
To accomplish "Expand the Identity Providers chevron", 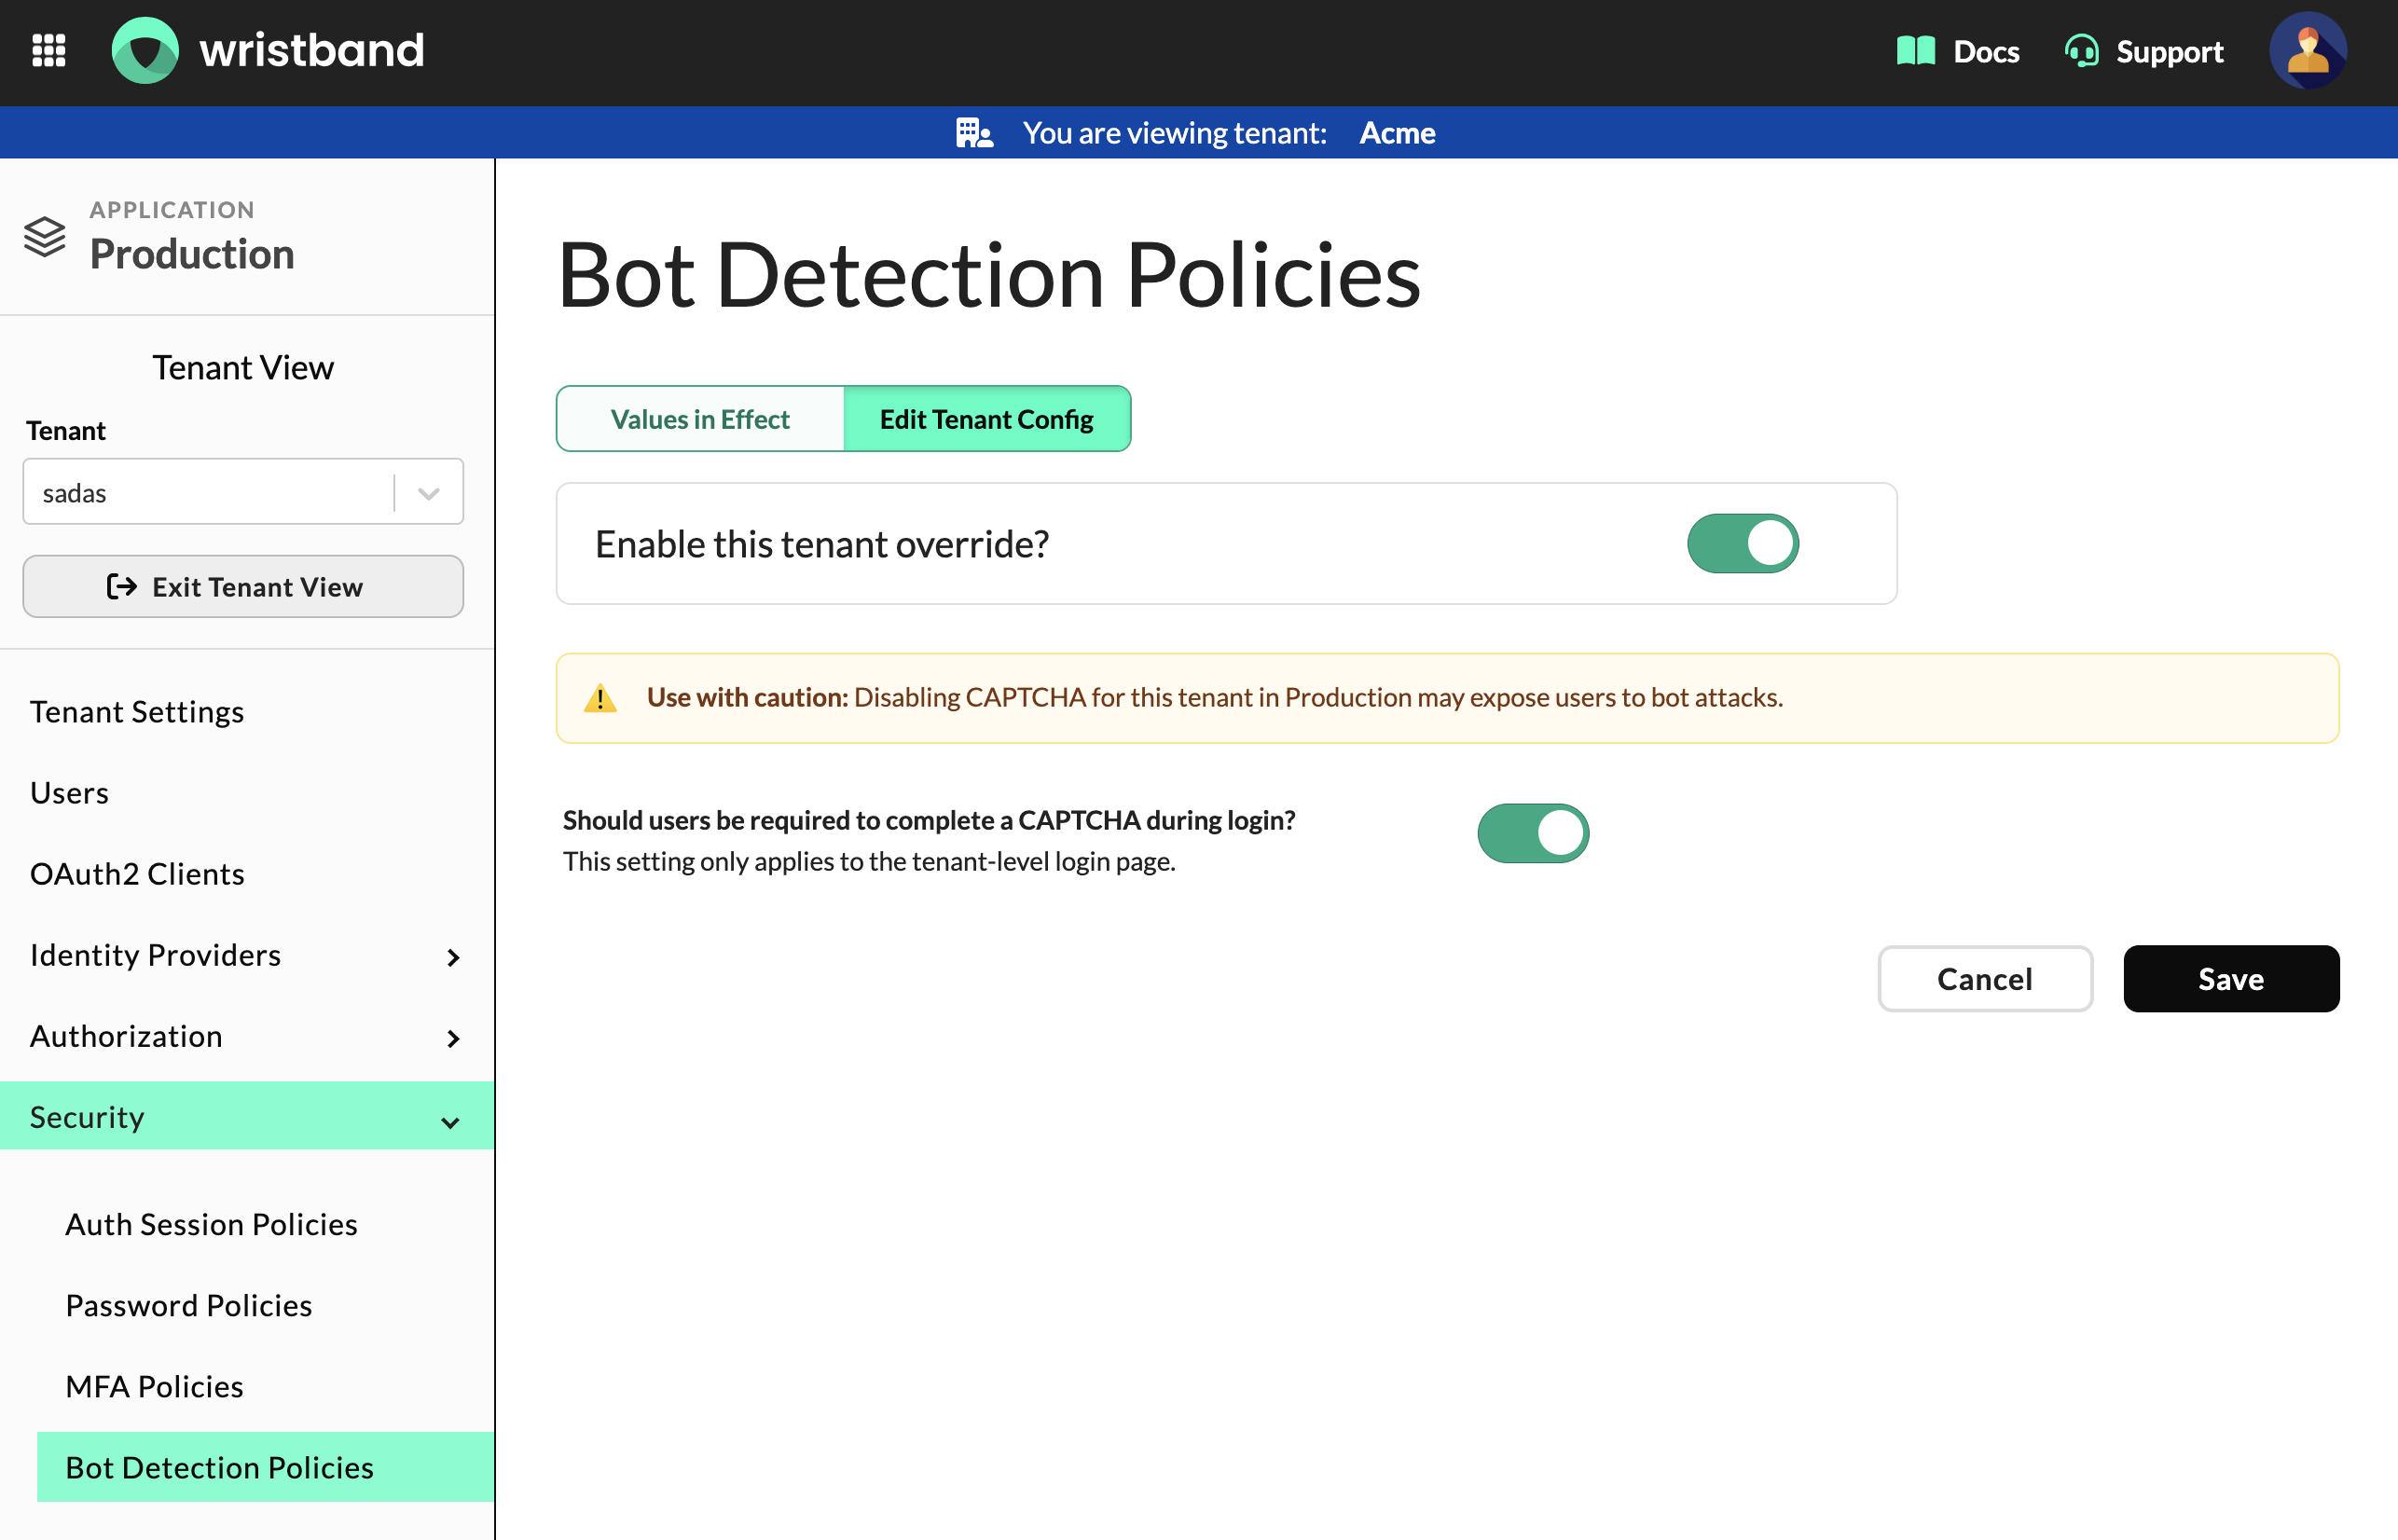I will 453,957.
